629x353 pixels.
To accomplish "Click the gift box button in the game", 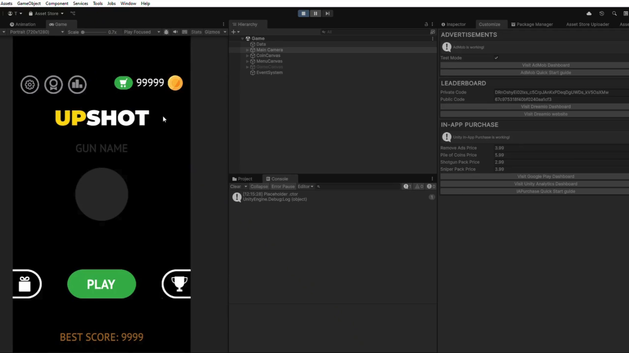I will (27, 284).
